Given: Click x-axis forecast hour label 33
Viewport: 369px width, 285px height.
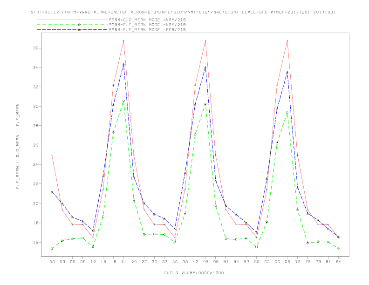Looking at the screenshot, I should point(164,262).
